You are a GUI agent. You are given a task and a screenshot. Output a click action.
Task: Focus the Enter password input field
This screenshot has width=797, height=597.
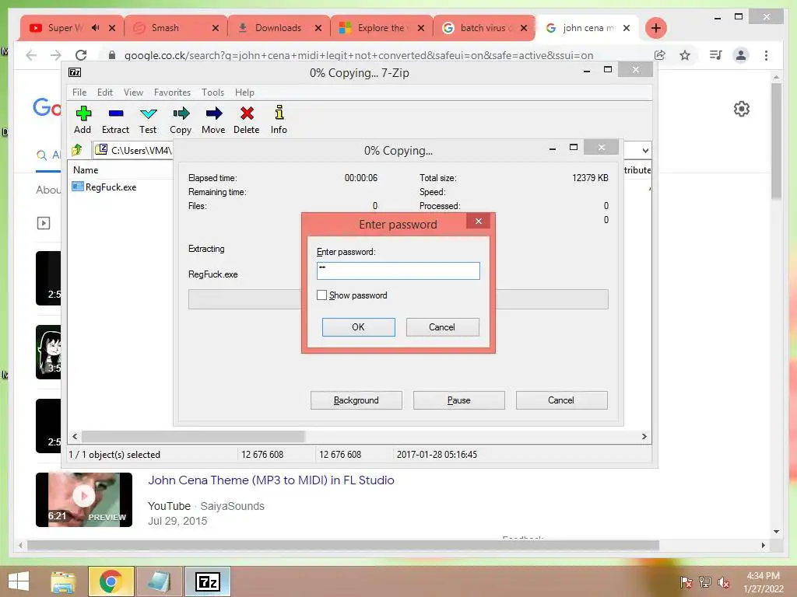[x=398, y=271]
